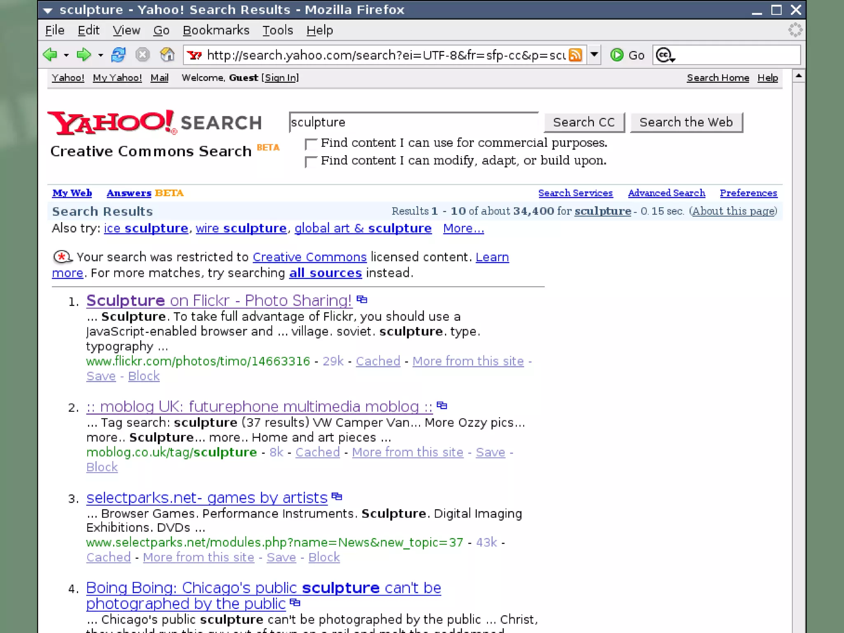Click the orange RSS feed icon
The height and width of the screenshot is (633, 844).
575,55
